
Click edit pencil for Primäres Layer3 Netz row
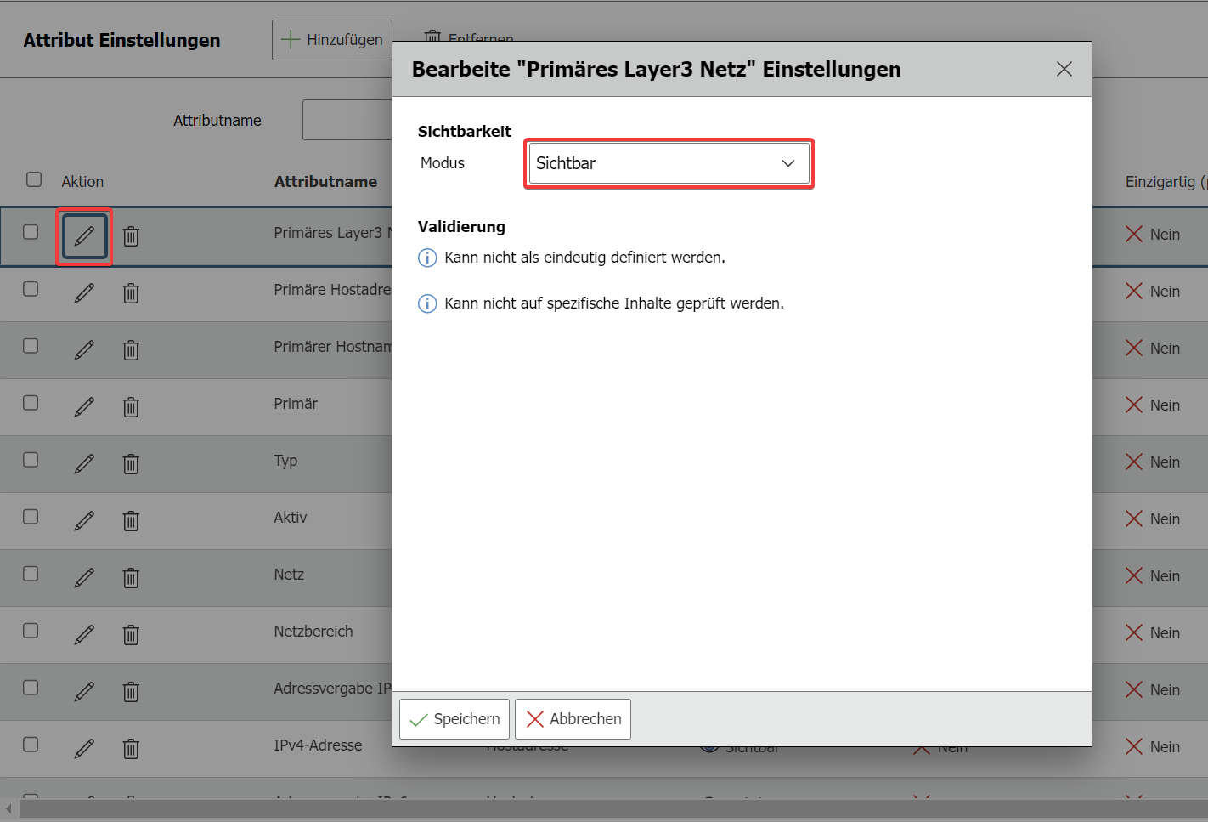(x=84, y=236)
